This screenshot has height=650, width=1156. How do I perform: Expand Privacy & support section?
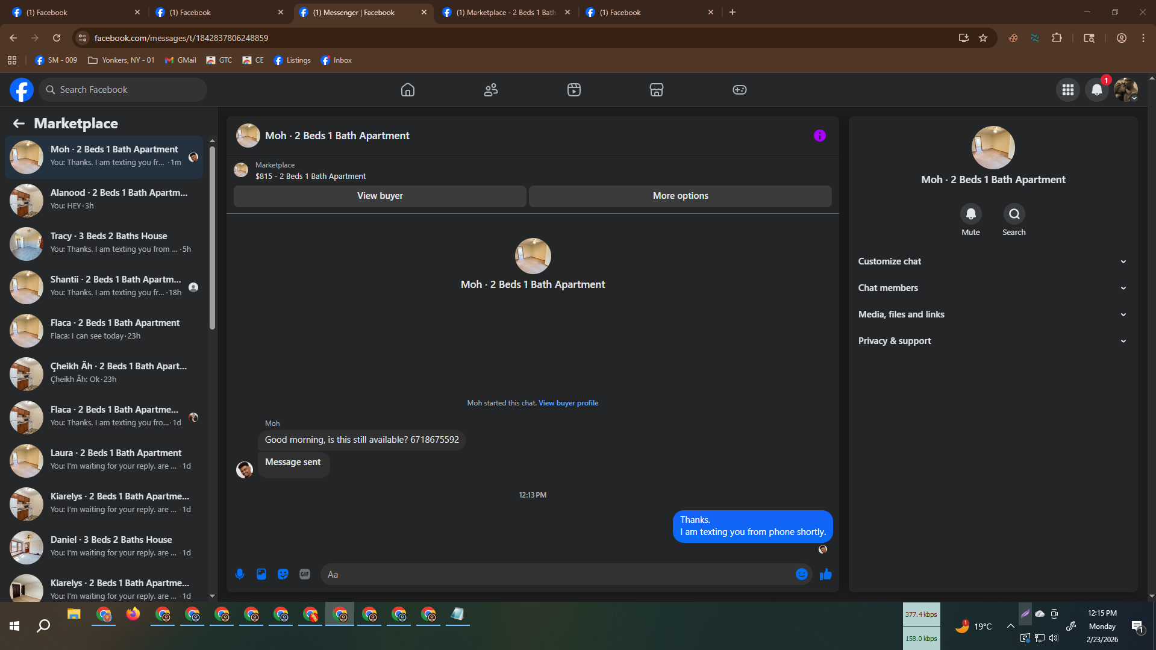point(993,341)
